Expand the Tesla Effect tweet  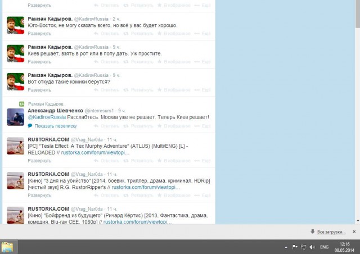[x=39, y=161]
